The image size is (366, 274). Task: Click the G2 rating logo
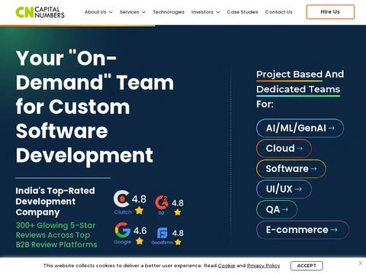click(x=162, y=205)
